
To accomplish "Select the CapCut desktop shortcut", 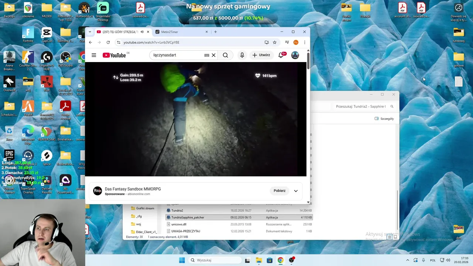I will (47, 35).
